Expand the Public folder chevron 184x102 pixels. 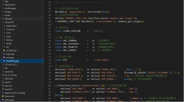pyautogui.click(x=3, y=15)
